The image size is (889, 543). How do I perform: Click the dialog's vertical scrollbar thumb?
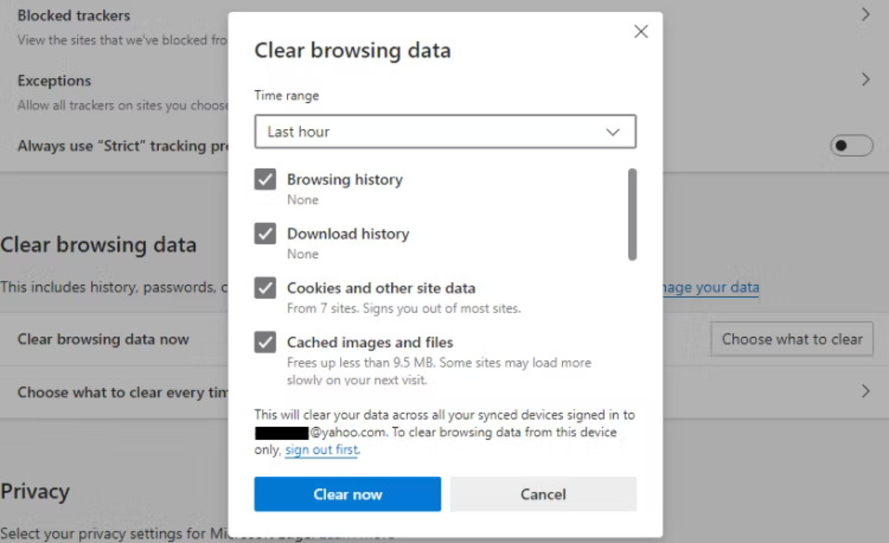[633, 214]
